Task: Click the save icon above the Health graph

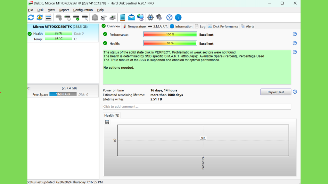Action: pyautogui.click(x=107, y=122)
